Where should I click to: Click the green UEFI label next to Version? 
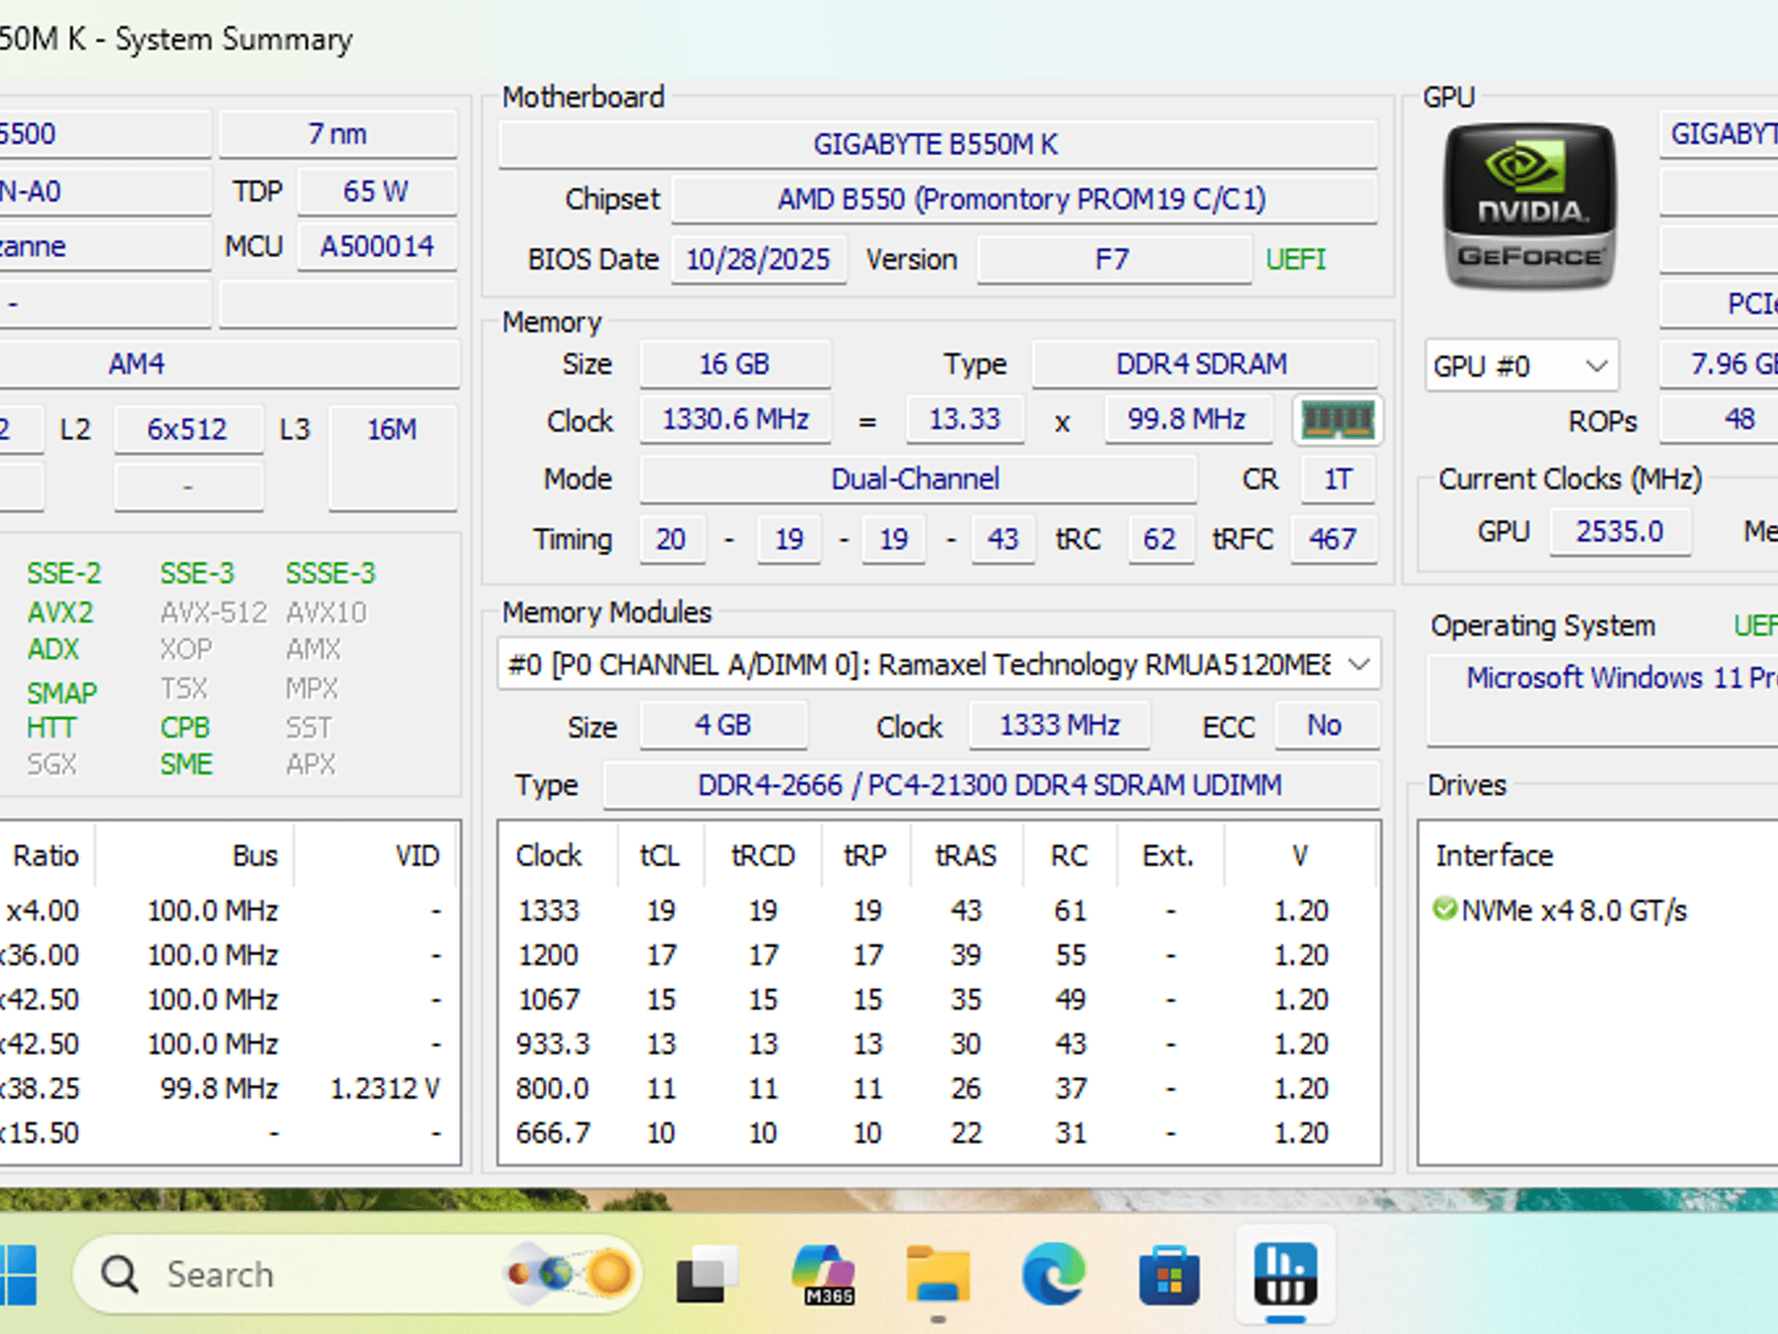coord(1295,260)
